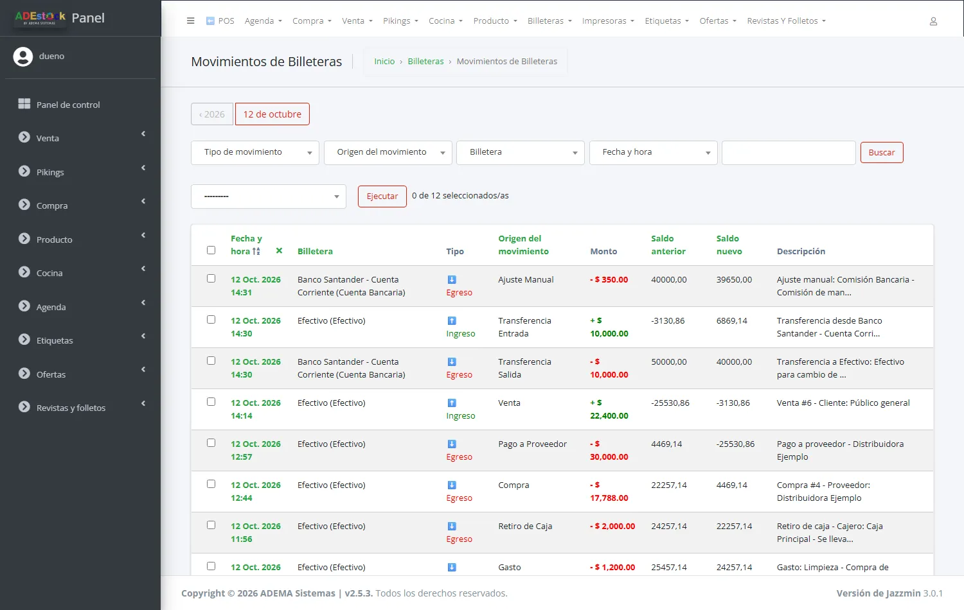Toggle the select-all checkbox in the table header
964x610 pixels.
[x=211, y=250]
